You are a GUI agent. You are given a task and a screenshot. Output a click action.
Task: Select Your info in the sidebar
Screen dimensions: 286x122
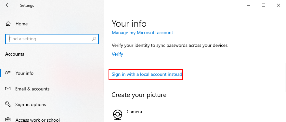pyautogui.click(x=24, y=73)
